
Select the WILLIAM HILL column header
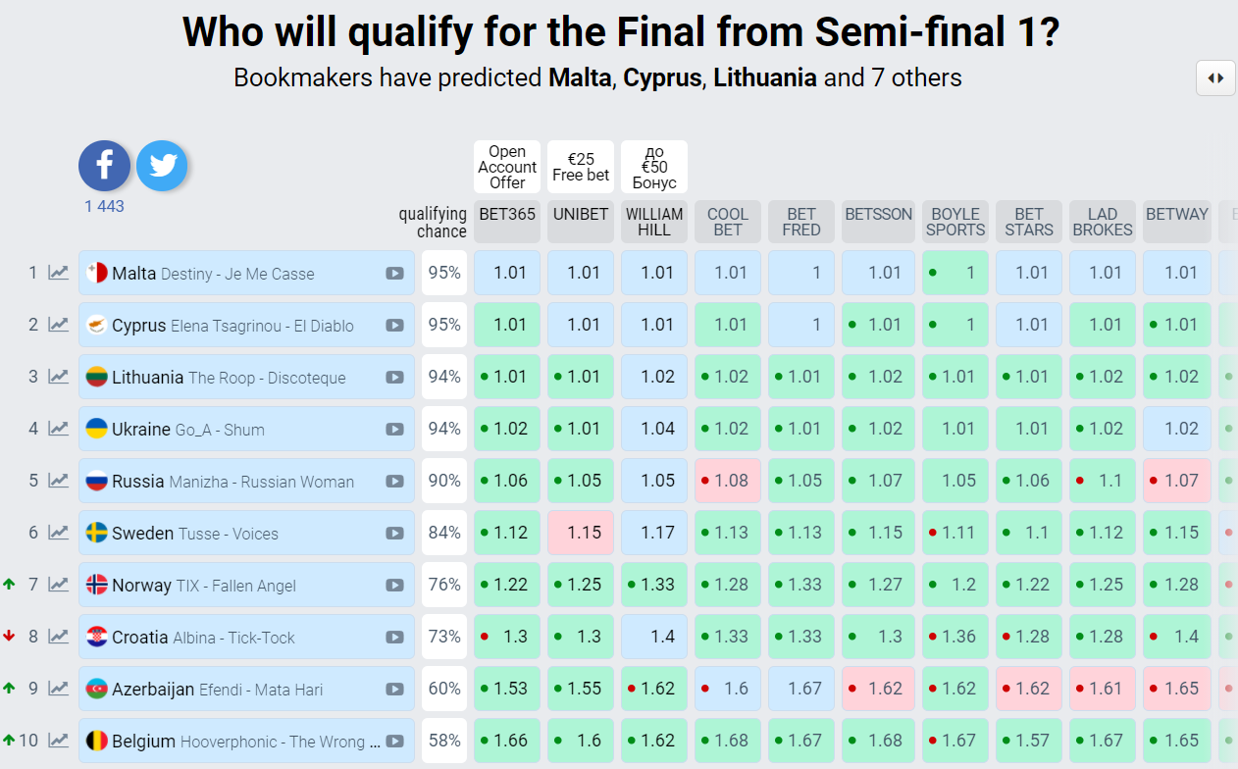pos(654,222)
